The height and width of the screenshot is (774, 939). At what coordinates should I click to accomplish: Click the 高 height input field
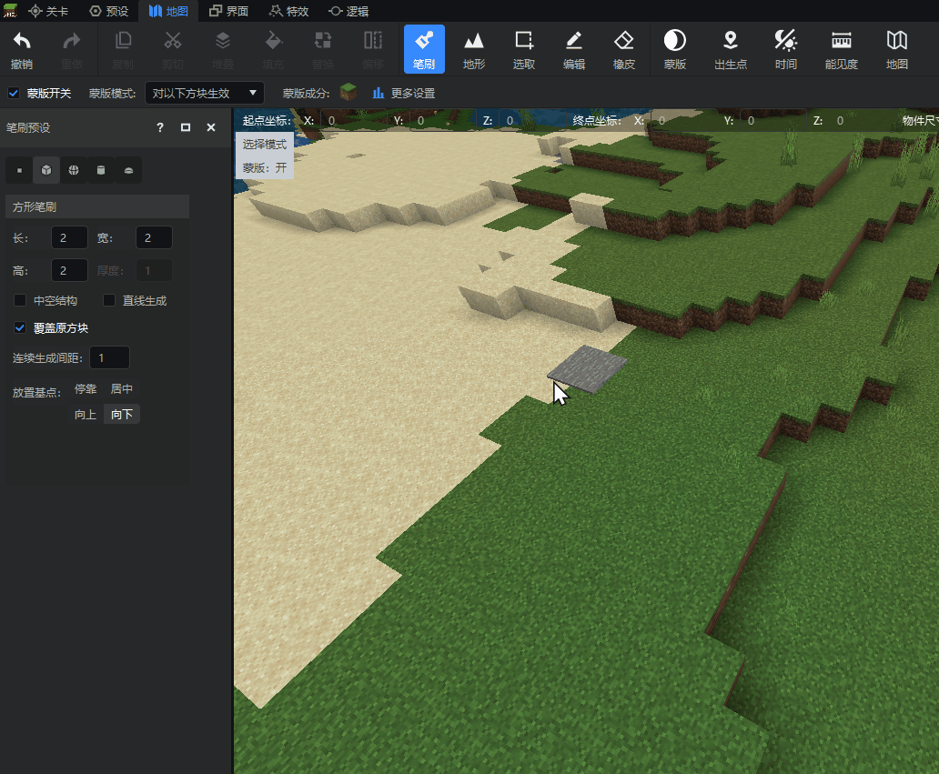click(69, 270)
